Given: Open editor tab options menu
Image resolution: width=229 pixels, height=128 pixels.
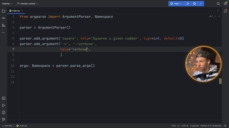Looking at the screenshot, I should (218, 11).
